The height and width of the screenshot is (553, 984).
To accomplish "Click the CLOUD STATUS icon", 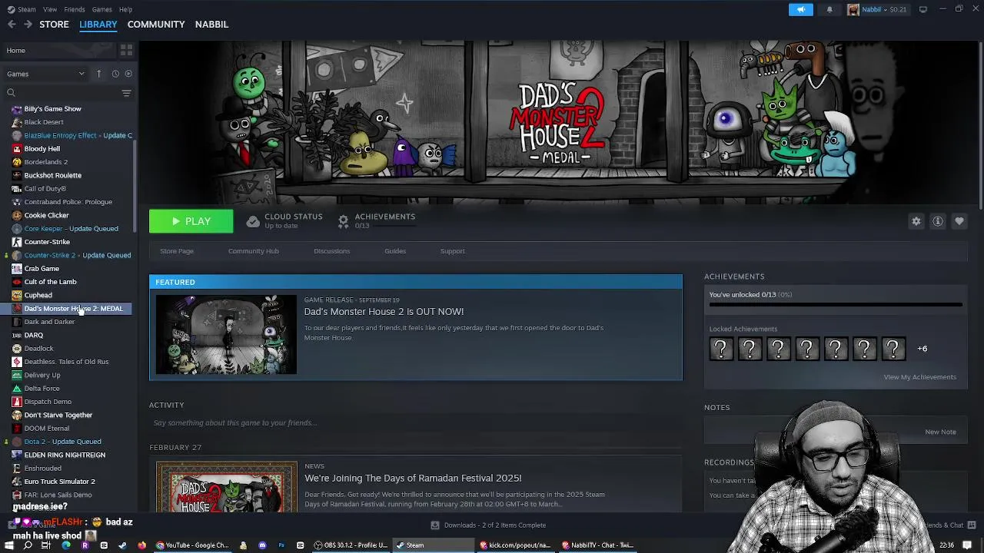I will [x=253, y=221].
